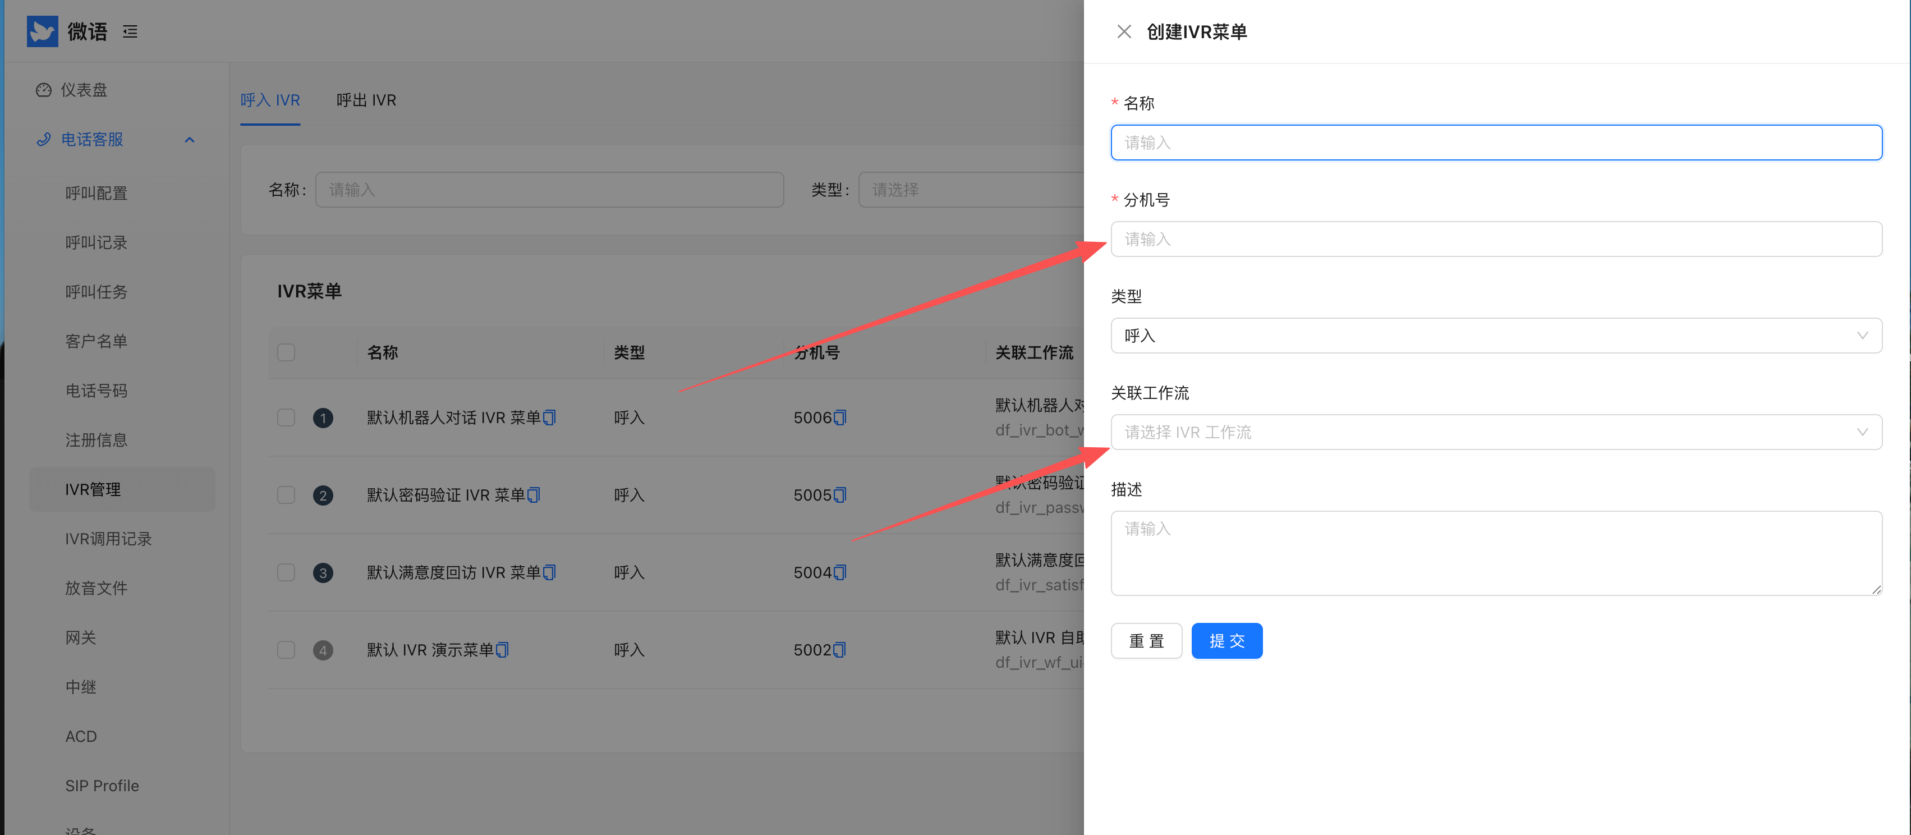1911x835 pixels.
Task: Collapse the 电话客服 menu group
Action: click(x=190, y=140)
